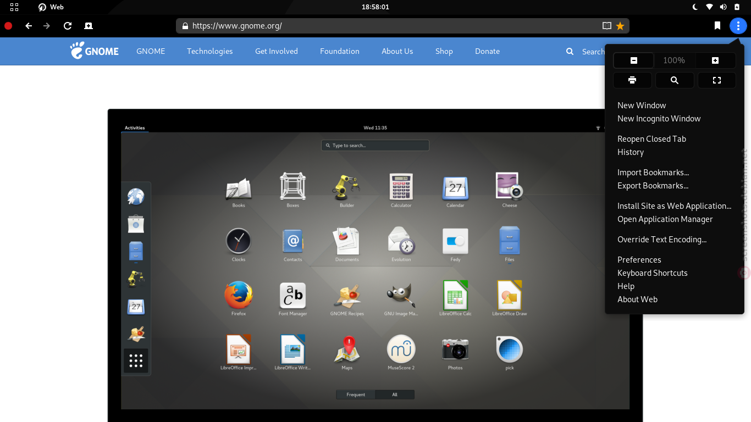Viewport: 751px width, 422px height.
Task: Zoom in with the plus button
Action: 715,60
